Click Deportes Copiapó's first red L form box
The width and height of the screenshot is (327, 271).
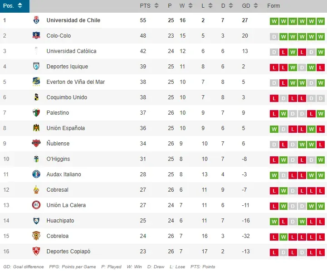(273, 252)
